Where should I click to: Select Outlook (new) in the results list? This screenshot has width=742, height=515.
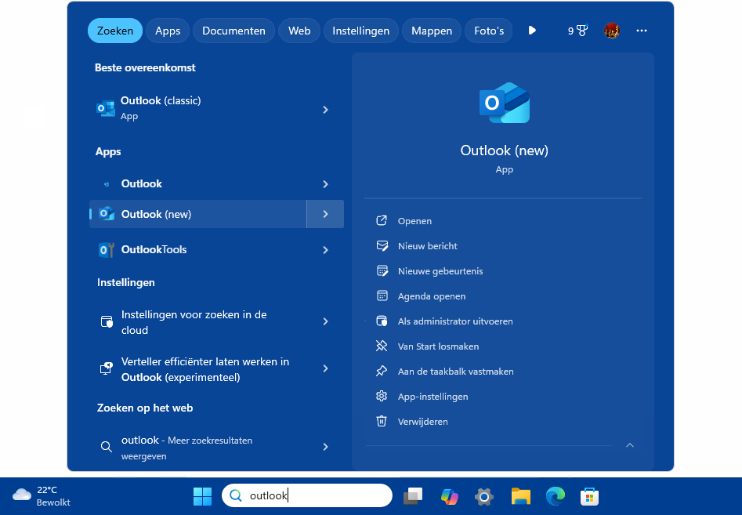click(197, 214)
